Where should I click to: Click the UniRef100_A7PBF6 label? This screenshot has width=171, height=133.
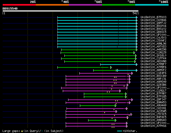click(153, 67)
